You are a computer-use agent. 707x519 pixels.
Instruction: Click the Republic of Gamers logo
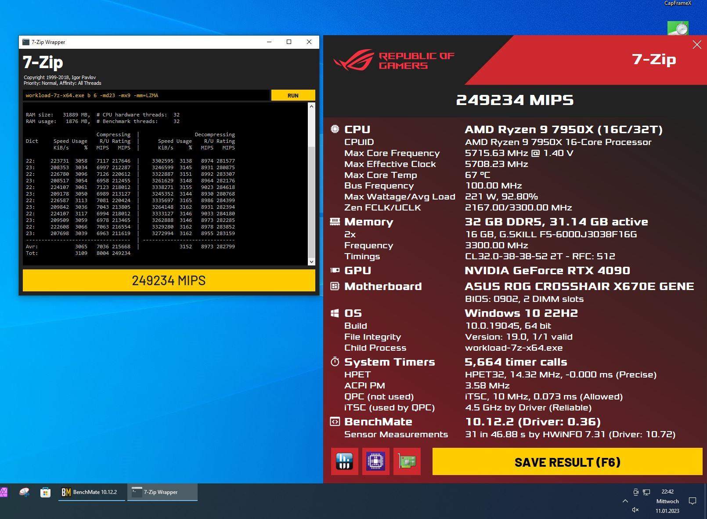(x=393, y=61)
